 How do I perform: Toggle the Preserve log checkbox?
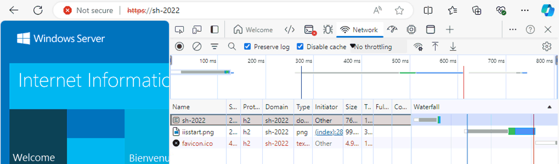[247, 46]
